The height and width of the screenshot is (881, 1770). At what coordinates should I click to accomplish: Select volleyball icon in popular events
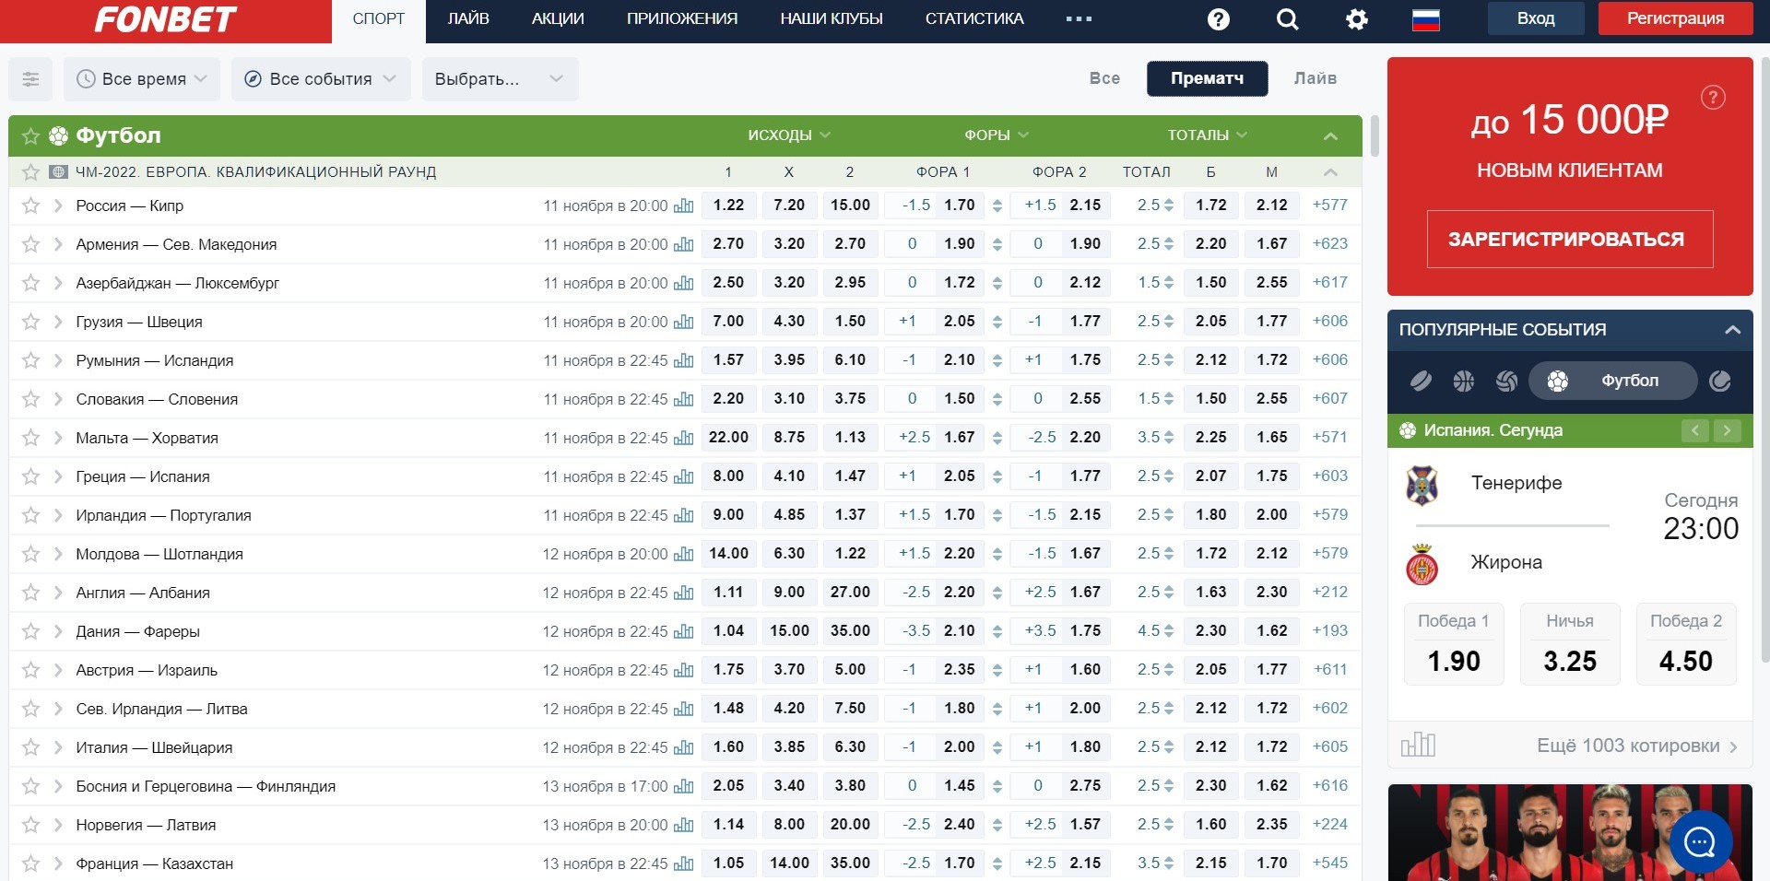(1507, 381)
